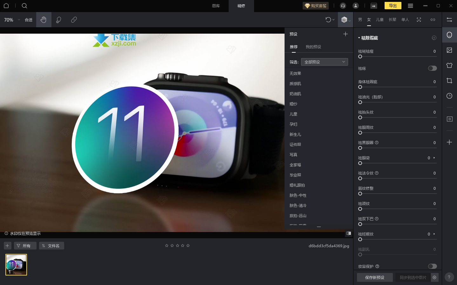Click the help question mark button
Image resolution: width=457 pixels, height=285 pixels.
[449, 277]
